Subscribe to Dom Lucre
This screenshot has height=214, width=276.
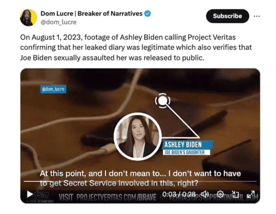click(227, 16)
